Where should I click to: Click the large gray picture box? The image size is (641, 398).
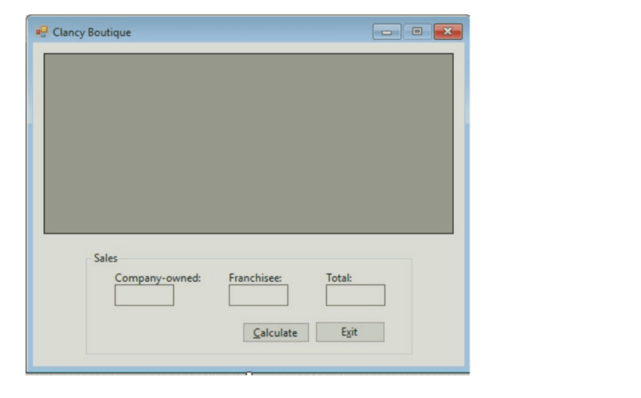[249, 143]
